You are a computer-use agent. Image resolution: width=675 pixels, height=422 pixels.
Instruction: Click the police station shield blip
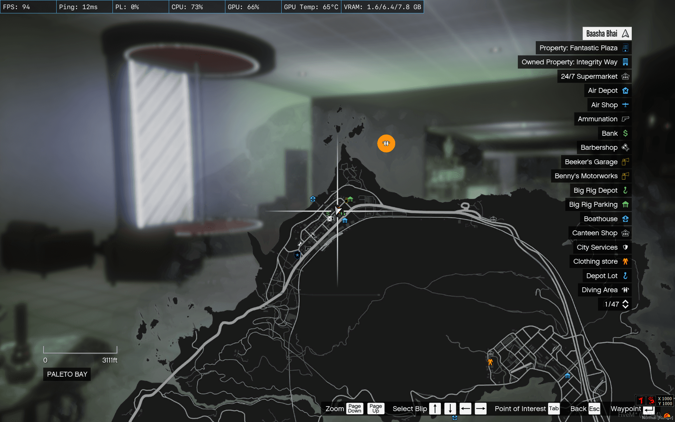tap(297, 255)
